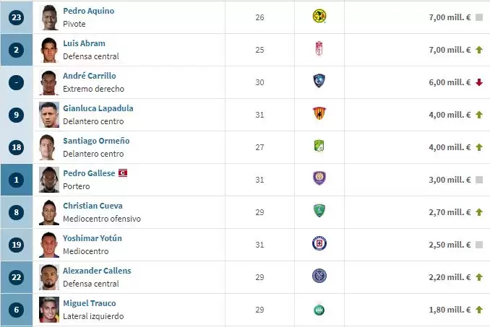Click the 7,00 mill. € value for Pedro Aquino

coord(450,17)
